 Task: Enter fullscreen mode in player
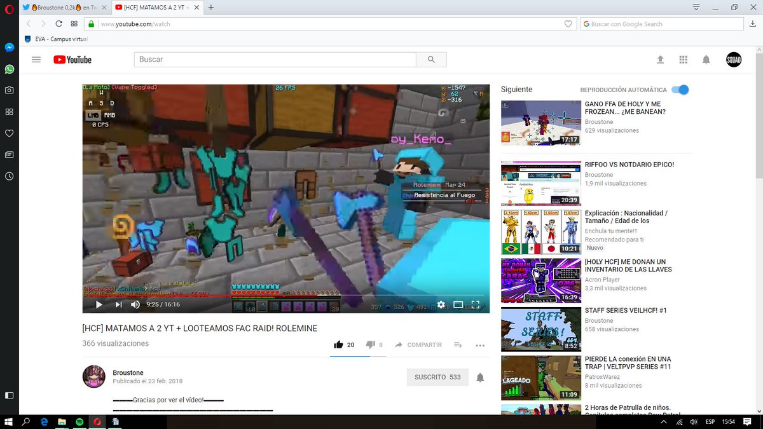[x=475, y=304]
